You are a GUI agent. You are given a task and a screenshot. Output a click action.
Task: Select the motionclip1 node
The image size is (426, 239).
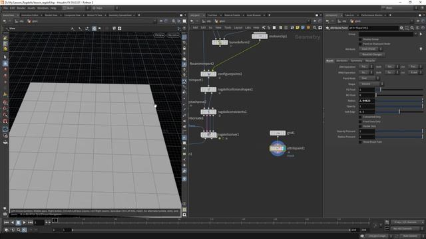point(260,36)
